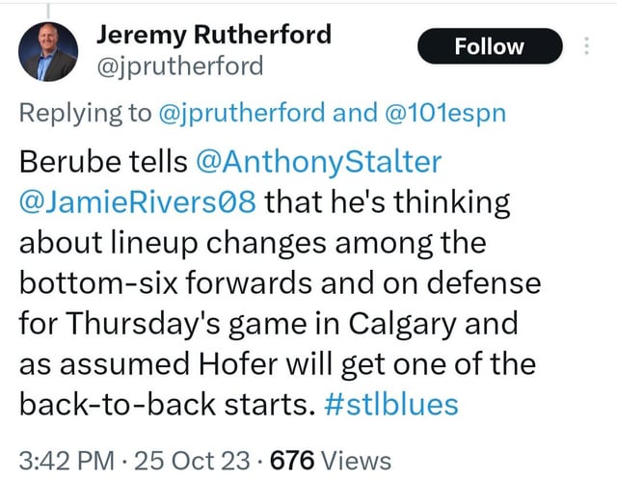The height and width of the screenshot is (479, 617).
Task: Open the Jeremy Rutherford display name
Action: (x=214, y=35)
